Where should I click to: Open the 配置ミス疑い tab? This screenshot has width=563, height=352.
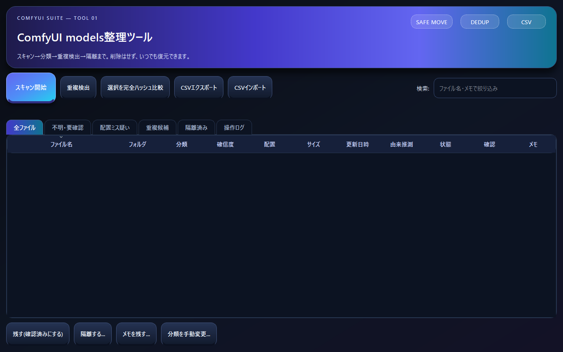click(x=115, y=128)
